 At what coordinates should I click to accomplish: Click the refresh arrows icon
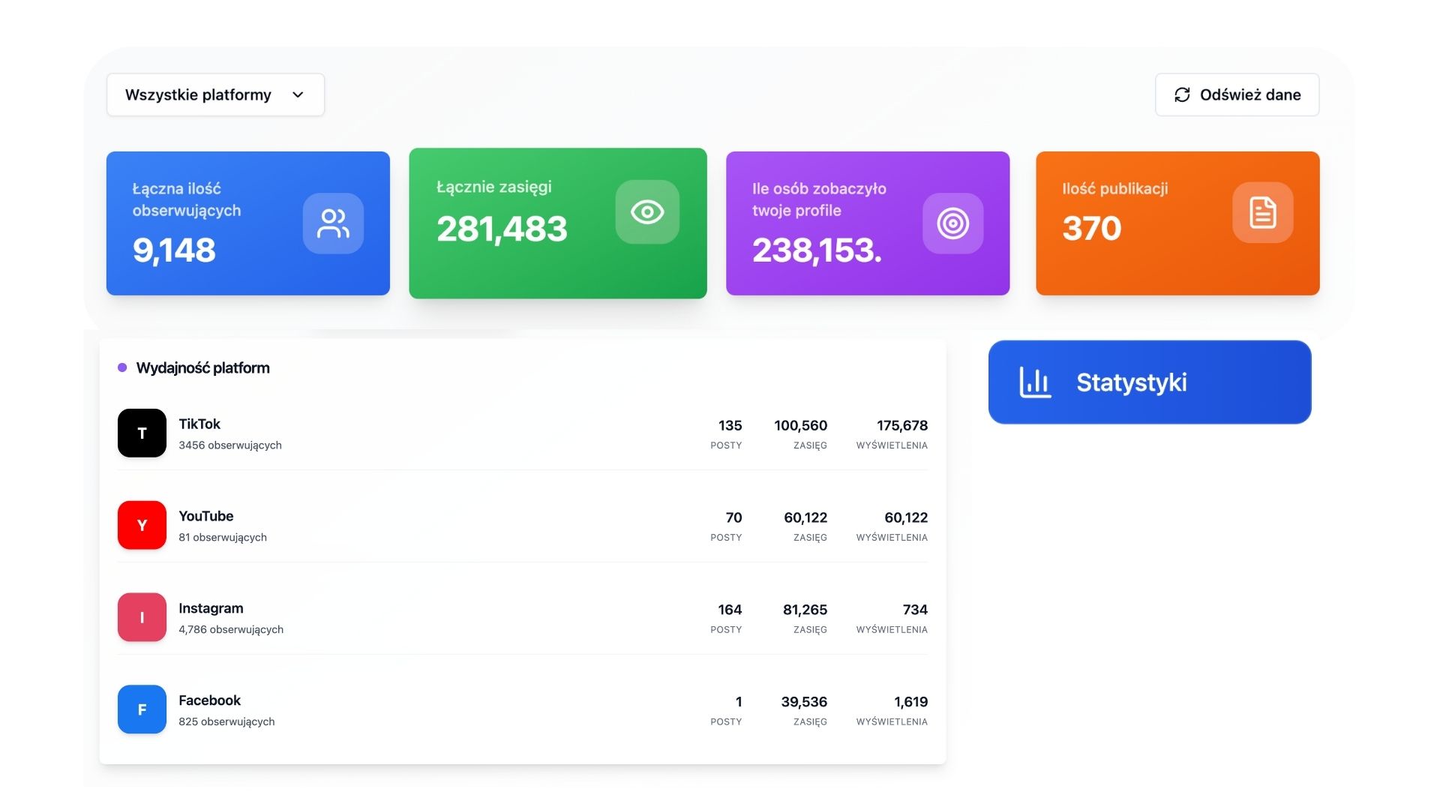click(1182, 94)
